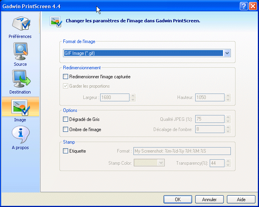The image size is (259, 207).
Task: Increase Hauteur with the up spinner
Action: [x=228, y=95]
